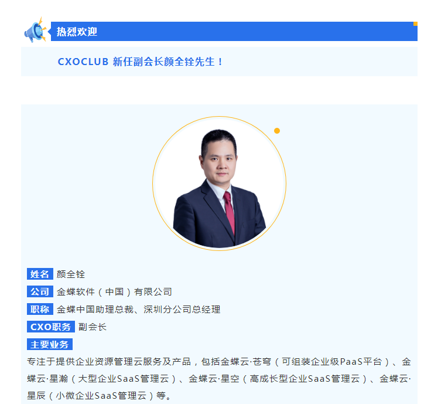Click the 金蝶云·星空 product mention

tap(214, 379)
